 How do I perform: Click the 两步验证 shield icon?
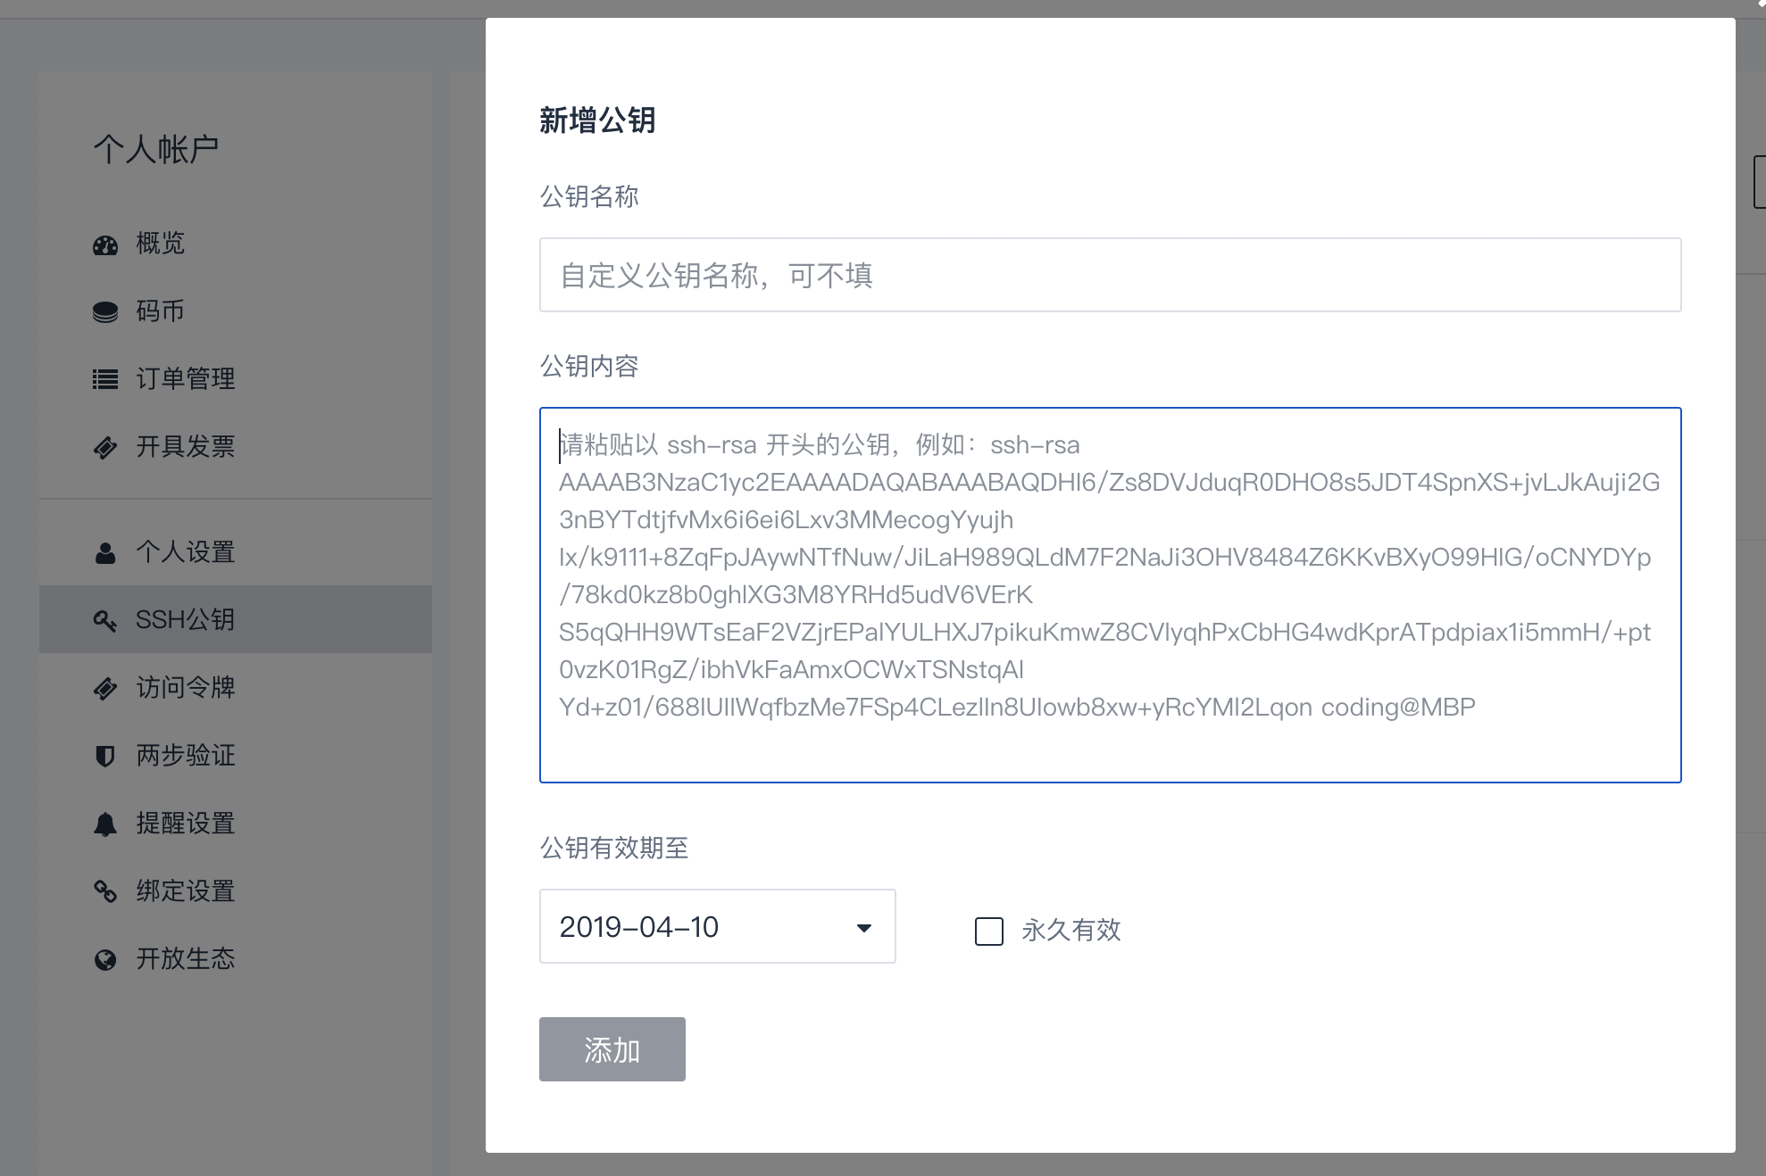click(104, 755)
